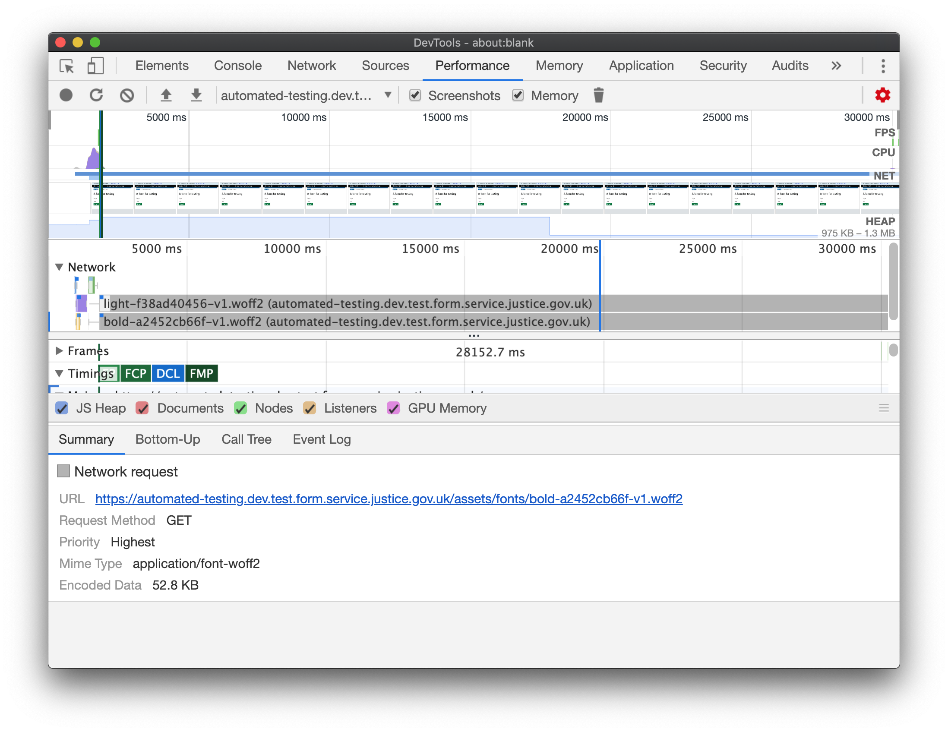The image size is (948, 732).
Task: Reload page and record performance
Action: pos(96,95)
